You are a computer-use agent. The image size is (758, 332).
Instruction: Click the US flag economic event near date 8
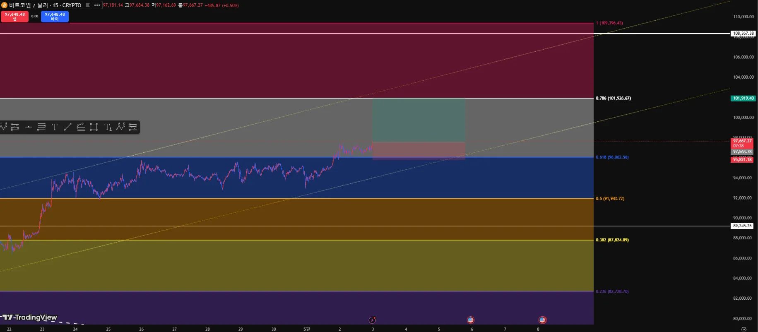[542, 320]
